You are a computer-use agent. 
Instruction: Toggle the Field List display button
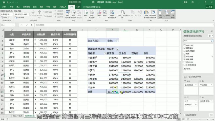tap(160, 14)
